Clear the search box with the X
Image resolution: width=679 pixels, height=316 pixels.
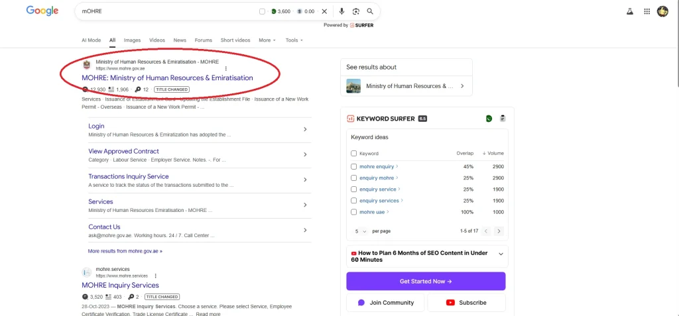pyautogui.click(x=324, y=11)
